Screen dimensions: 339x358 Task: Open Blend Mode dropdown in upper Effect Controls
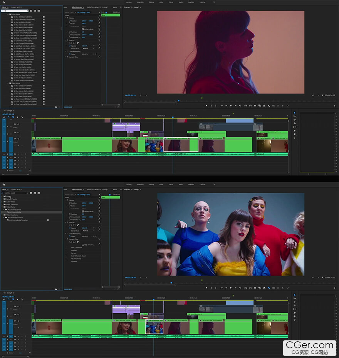(x=89, y=49)
